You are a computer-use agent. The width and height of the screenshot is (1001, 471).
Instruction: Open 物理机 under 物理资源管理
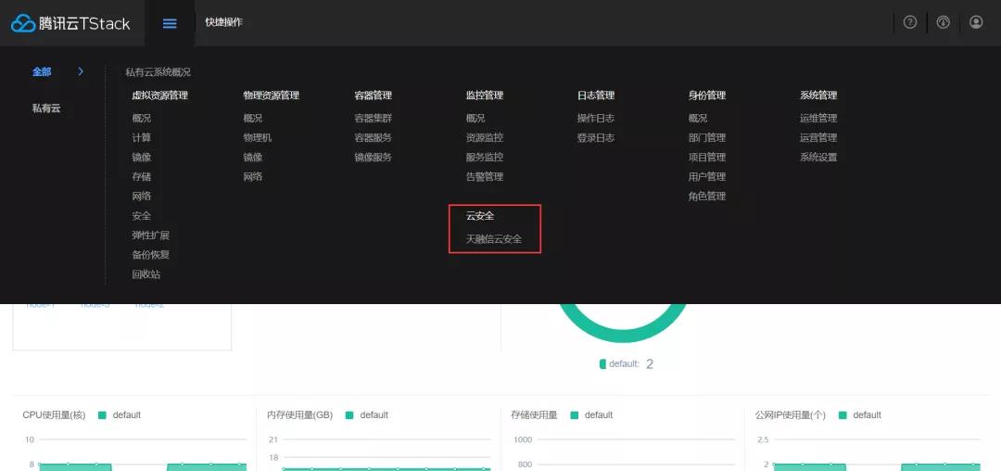[257, 138]
